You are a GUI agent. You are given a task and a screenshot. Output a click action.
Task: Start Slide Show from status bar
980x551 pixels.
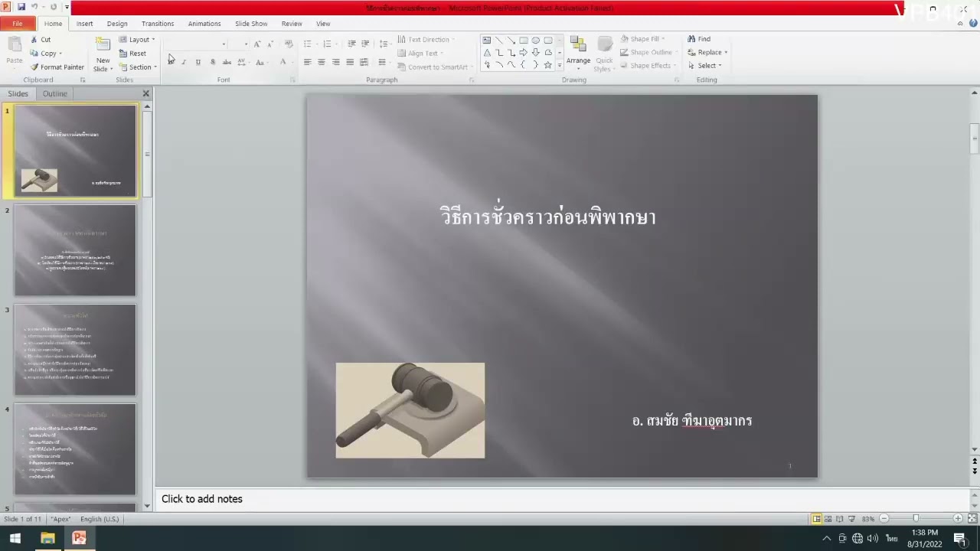(851, 519)
